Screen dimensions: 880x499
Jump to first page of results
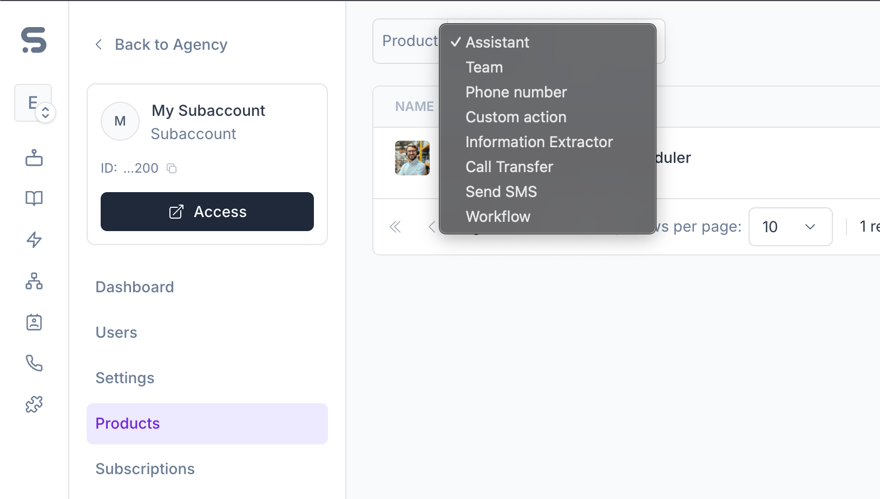[395, 227]
